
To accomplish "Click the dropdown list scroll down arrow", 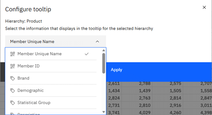I will pyautogui.click(x=104, y=112).
